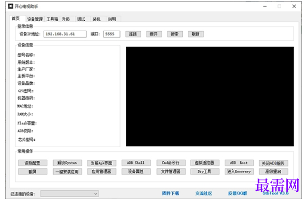This screenshot has width=308, height=200.
Task: Open ADB Shell
Action: tap(136, 163)
